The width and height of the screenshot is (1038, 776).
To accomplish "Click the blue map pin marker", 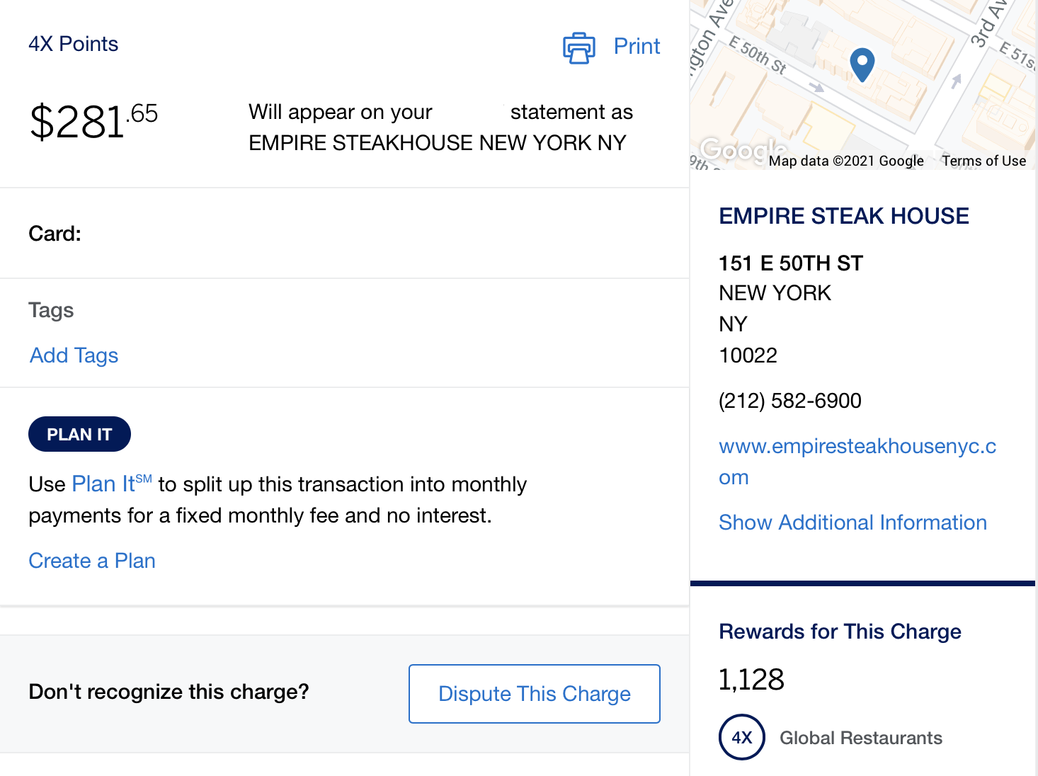I will pos(862,64).
